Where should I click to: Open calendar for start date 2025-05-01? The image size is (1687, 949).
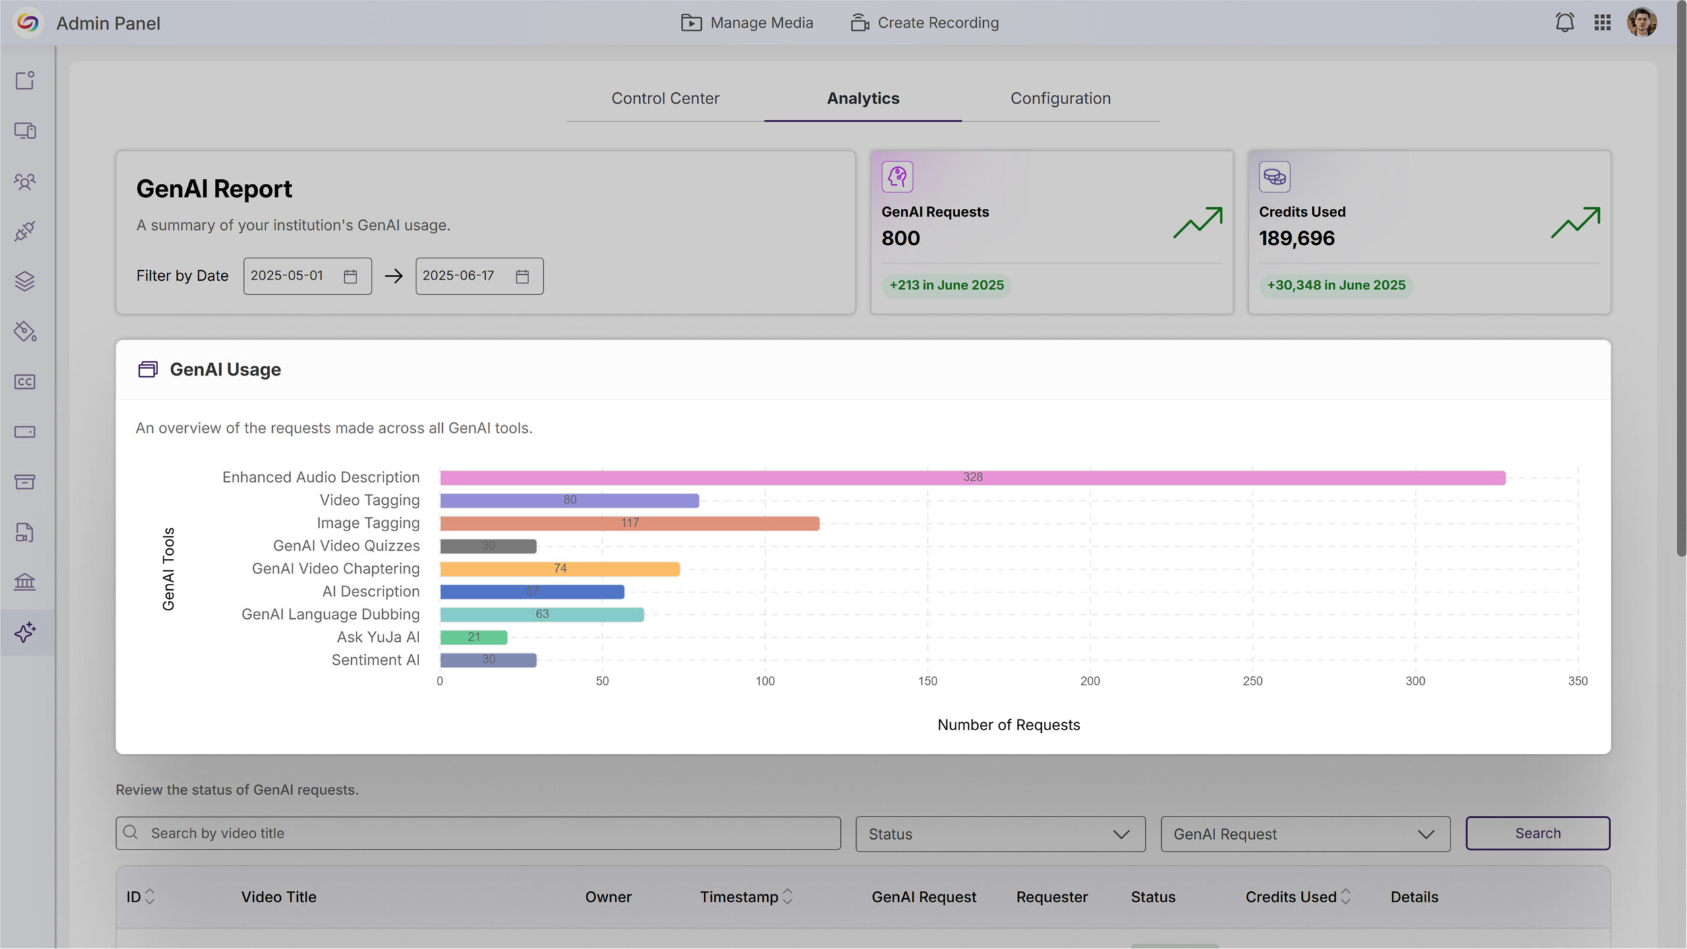(350, 276)
